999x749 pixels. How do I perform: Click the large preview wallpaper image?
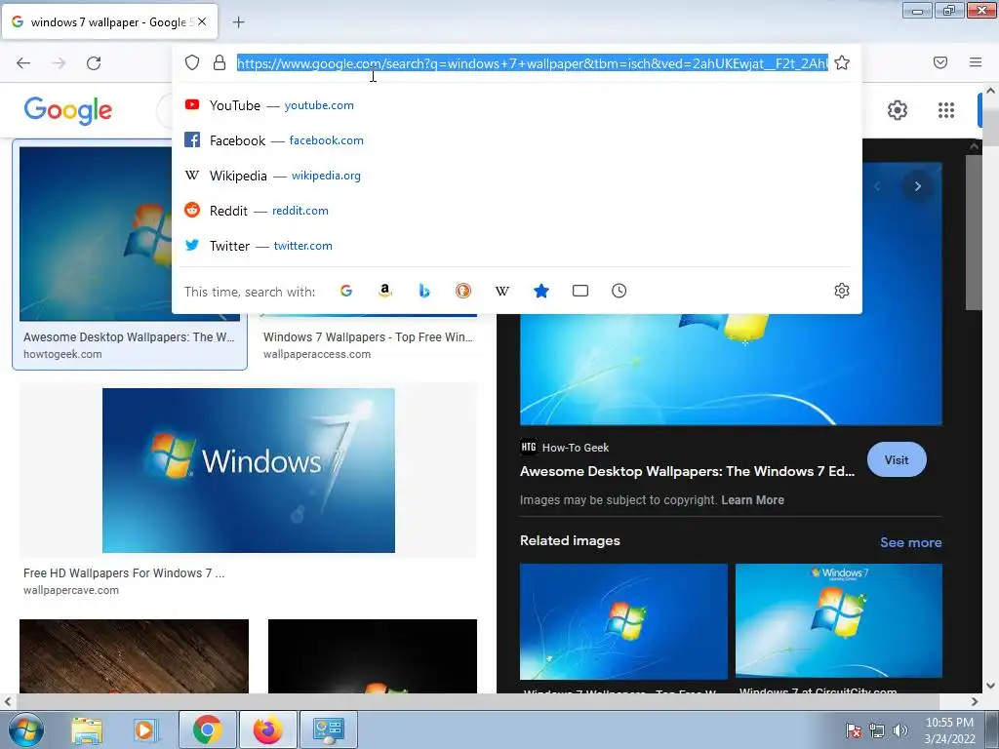pos(731,370)
